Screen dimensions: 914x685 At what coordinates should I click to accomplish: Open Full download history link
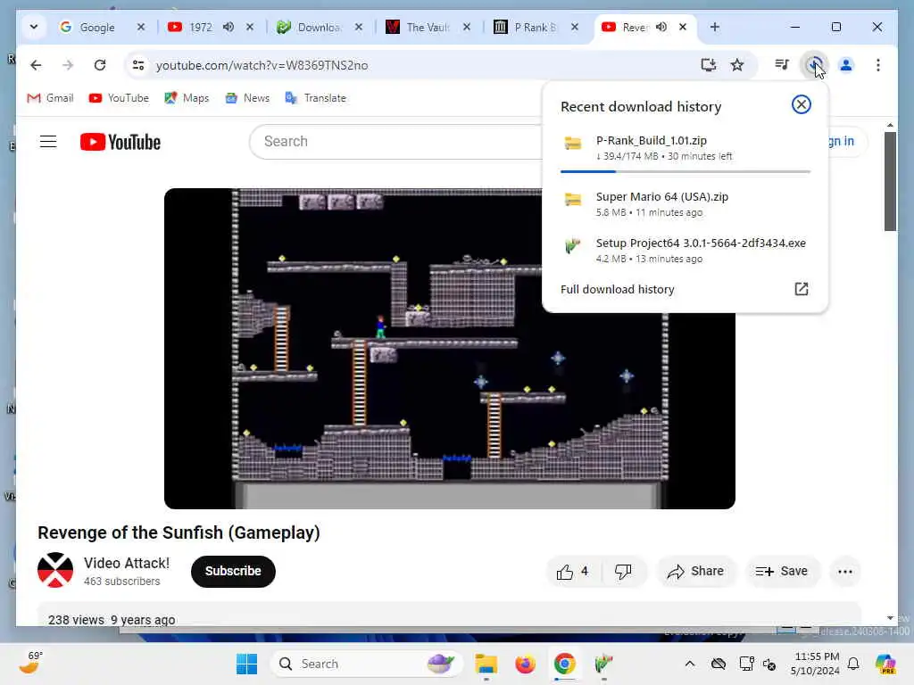[618, 290]
